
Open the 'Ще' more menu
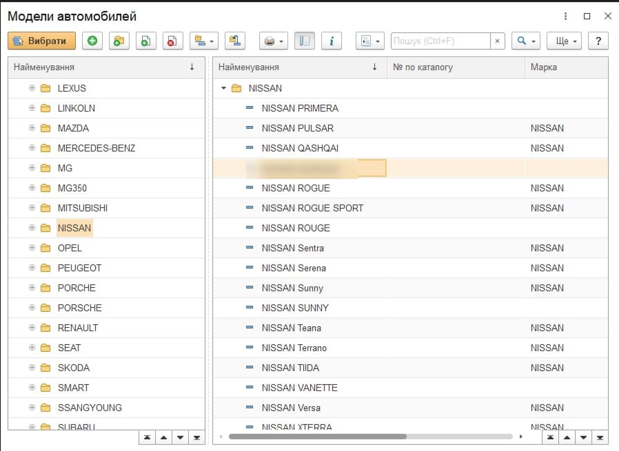point(565,41)
